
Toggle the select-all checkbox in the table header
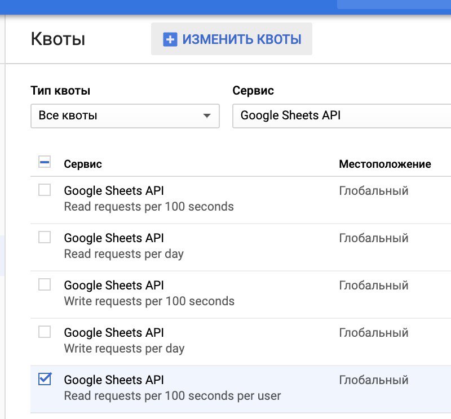(x=45, y=162)
